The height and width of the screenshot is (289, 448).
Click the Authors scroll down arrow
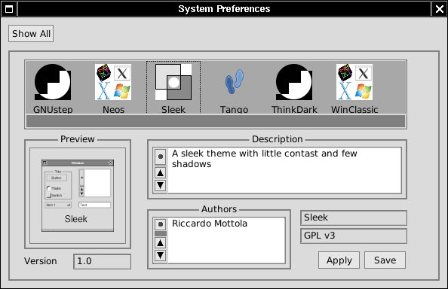point(161,255)
